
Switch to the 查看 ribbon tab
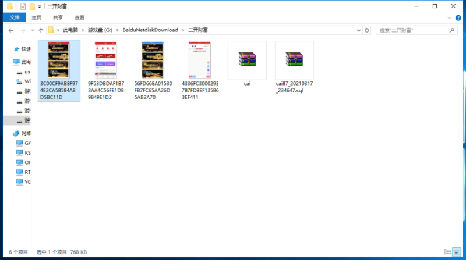coord(79,17)
